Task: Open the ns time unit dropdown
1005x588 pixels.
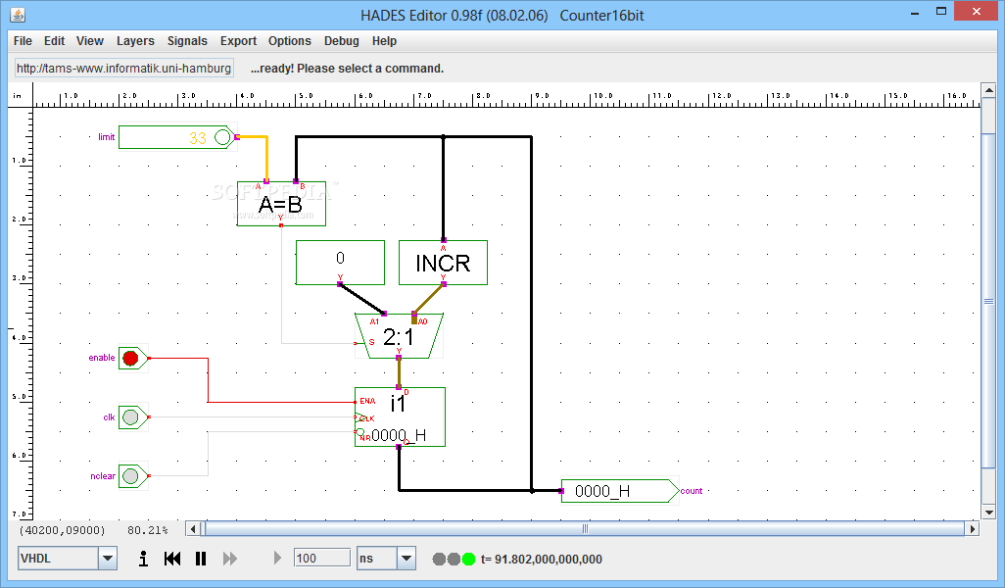Action: 406,559
